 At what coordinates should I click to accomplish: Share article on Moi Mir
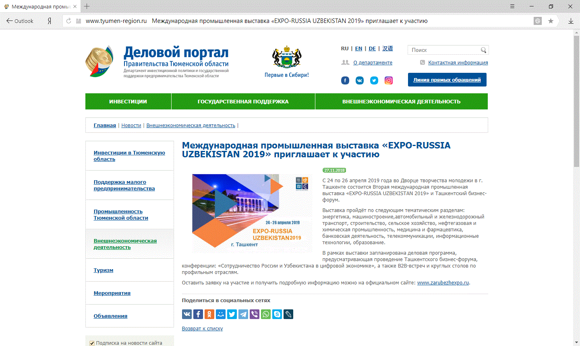(x=221, y=314)
